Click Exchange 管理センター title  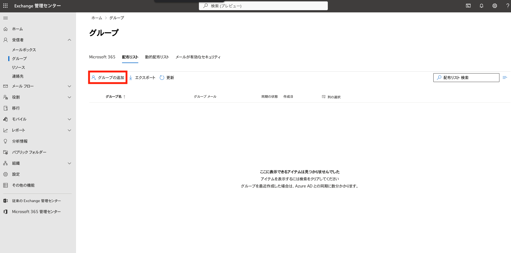click(x=37, y=6)
